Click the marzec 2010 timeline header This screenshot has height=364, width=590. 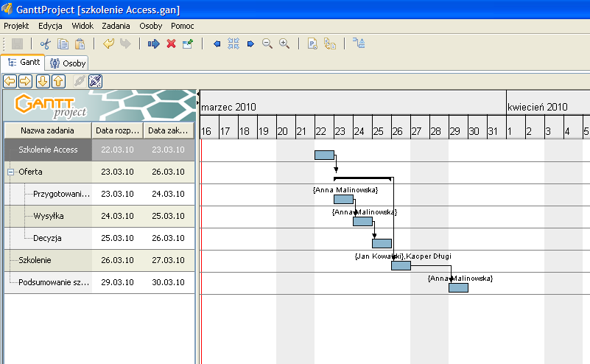[x=353, y=102]
